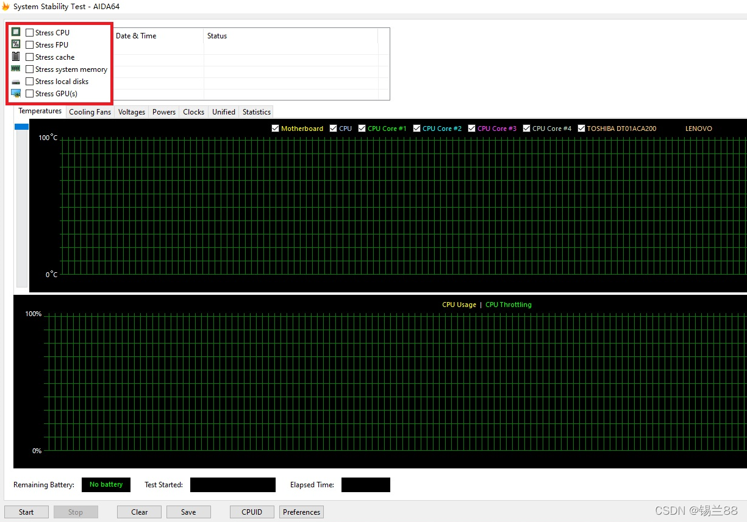Click the CPU Throttling legend label

click(x=509, y=305)
